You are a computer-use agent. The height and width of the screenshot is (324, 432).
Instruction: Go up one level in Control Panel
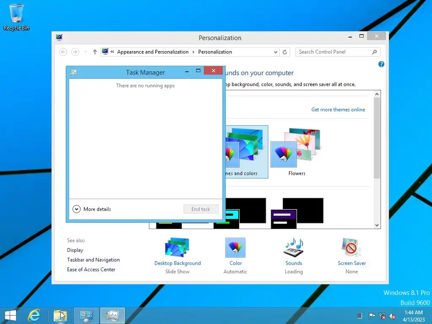(95, 52)
